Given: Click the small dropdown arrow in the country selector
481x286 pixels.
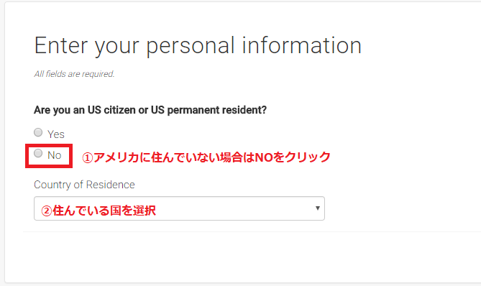Looking at the screenshot, I should pyautogui.click(x=318, y=208).
